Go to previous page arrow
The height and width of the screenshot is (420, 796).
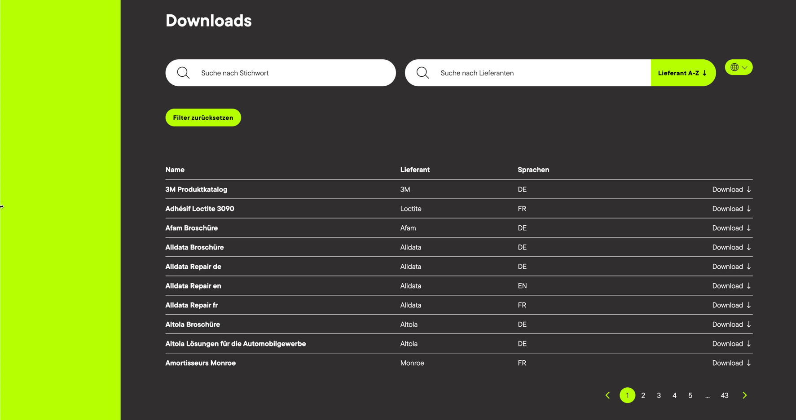point(607,395)
